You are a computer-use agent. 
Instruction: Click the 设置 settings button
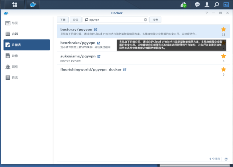click(76, 20)
